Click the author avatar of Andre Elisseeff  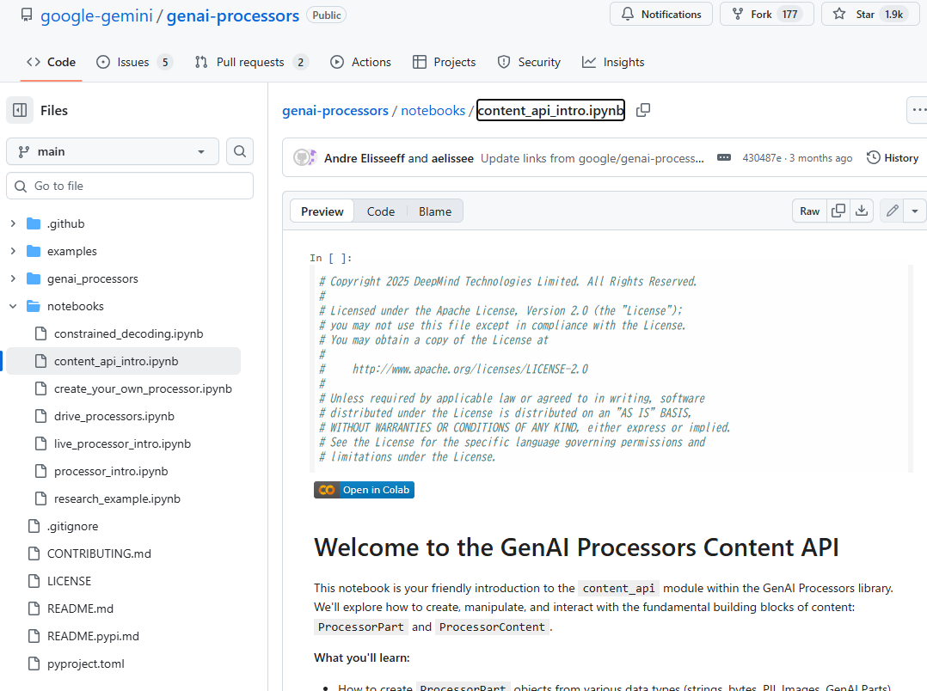tap(304, 158)
